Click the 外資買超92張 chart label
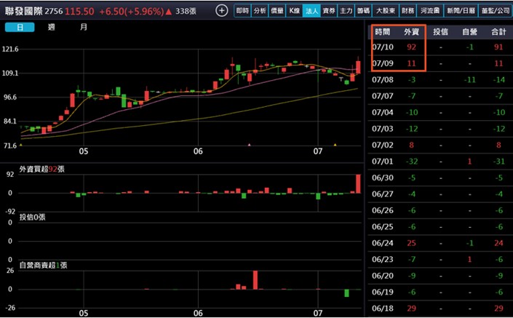The image size is (513, 318). click(42, 169)
